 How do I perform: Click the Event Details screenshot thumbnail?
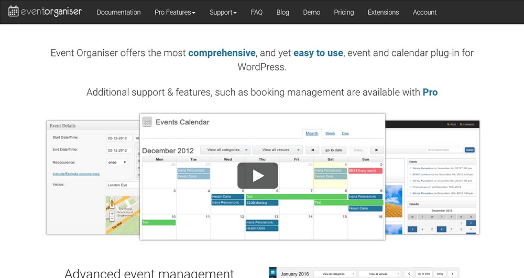click(93, 177)
